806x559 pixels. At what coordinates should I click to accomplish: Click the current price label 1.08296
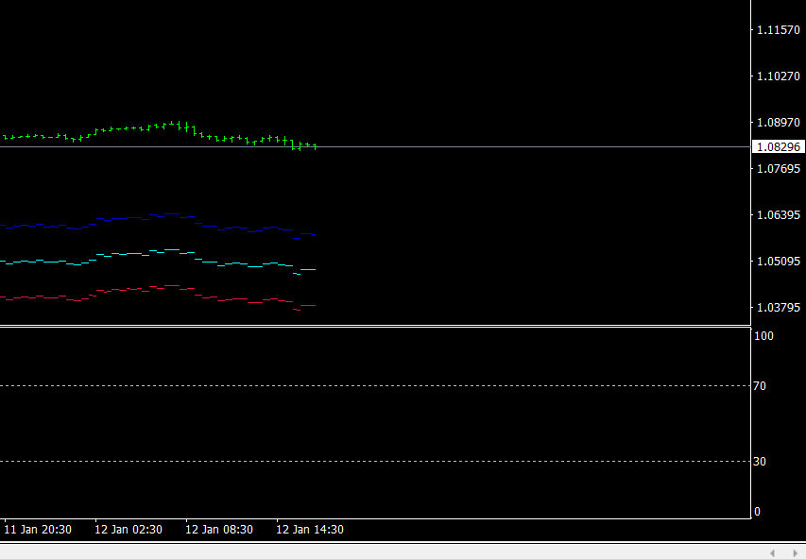[x=779, y=147]
